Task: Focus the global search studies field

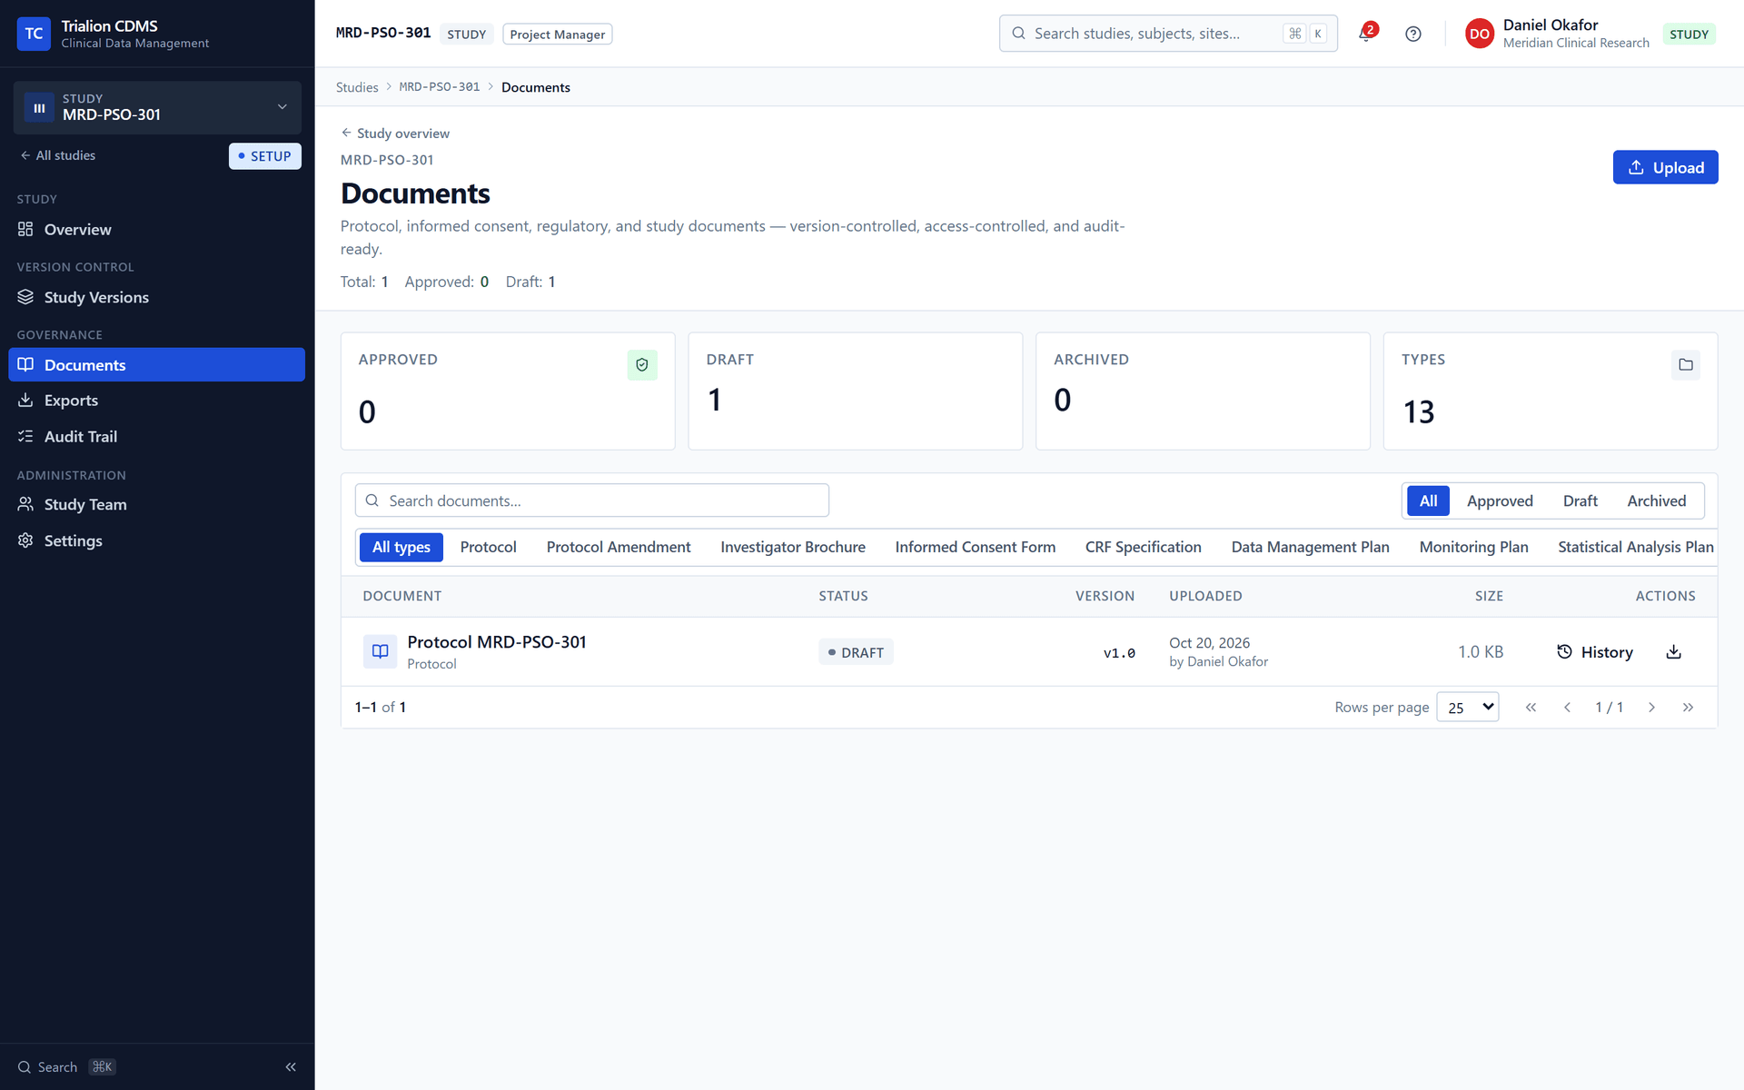Action: 1168,34
